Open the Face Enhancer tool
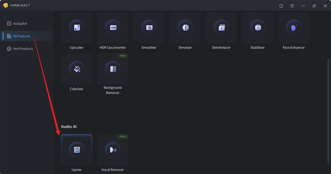The height and width of the screenshot is (174, 331). coord(294,28)
